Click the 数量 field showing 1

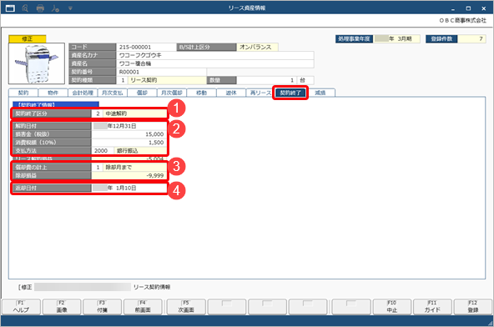(266, 80)
